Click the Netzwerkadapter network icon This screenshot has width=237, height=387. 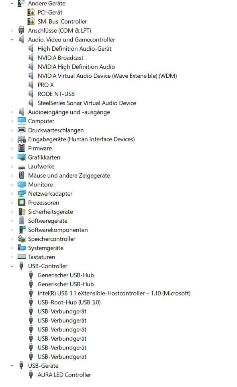coord(22,194)
